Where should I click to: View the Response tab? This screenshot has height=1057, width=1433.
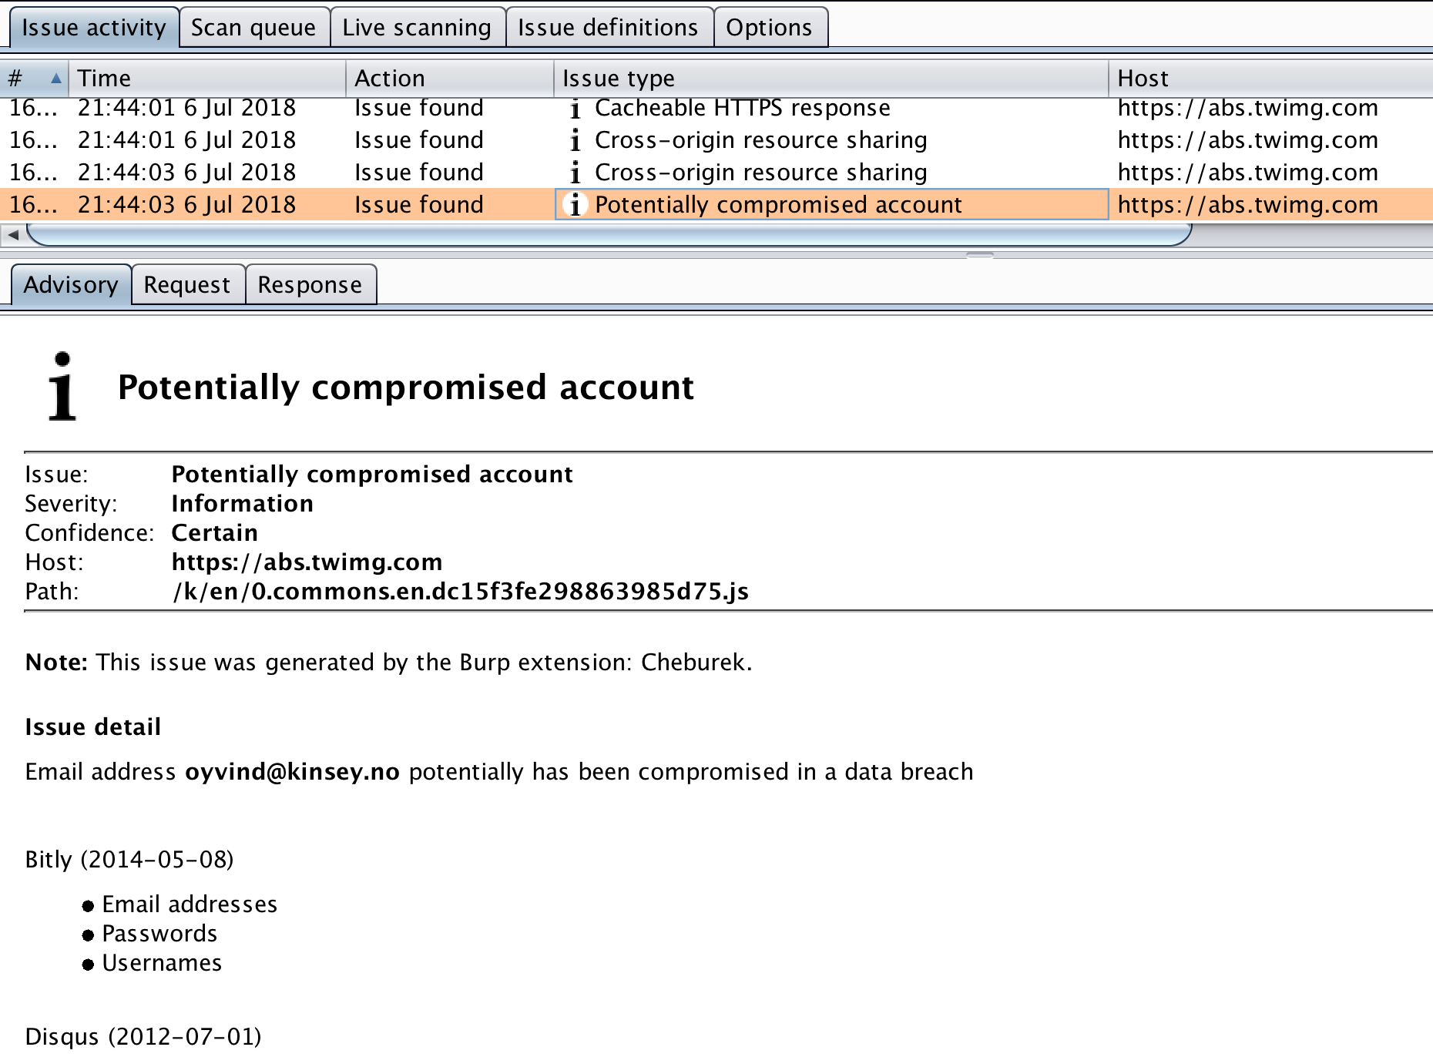coord(310,285)
